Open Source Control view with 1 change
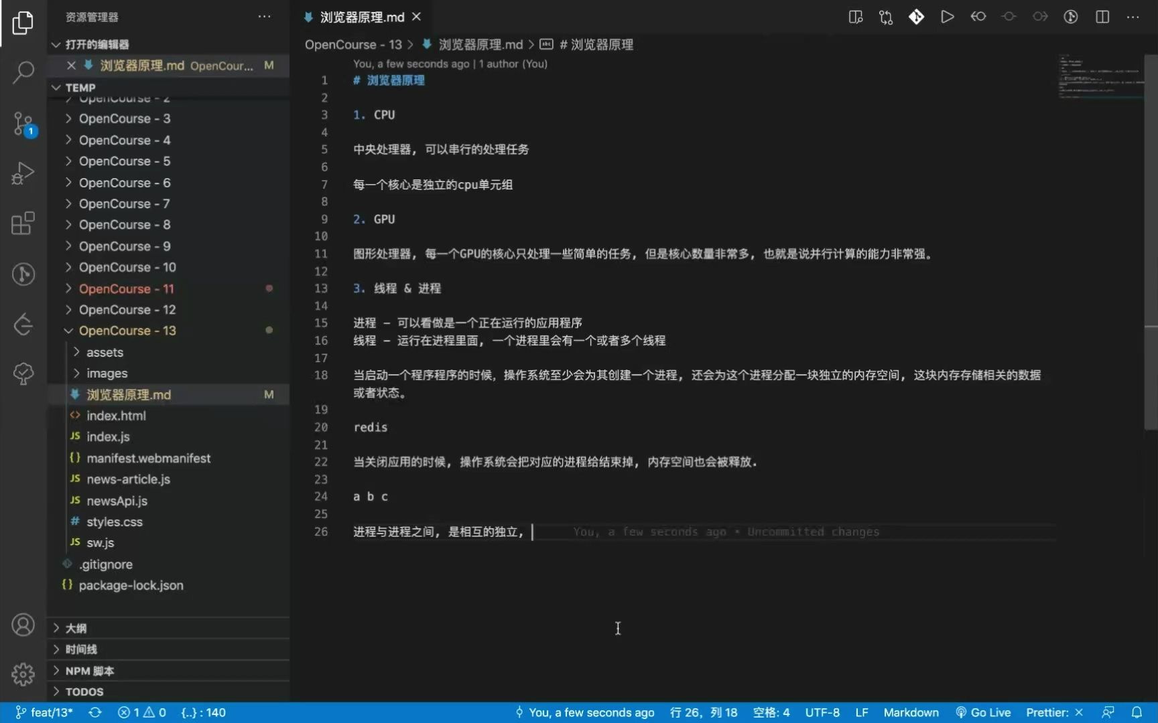Screen dimensions: 1158x723 [x=23, y=124]
